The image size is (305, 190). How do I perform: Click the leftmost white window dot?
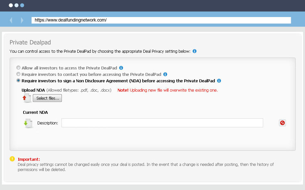click(x=11, y=5)
